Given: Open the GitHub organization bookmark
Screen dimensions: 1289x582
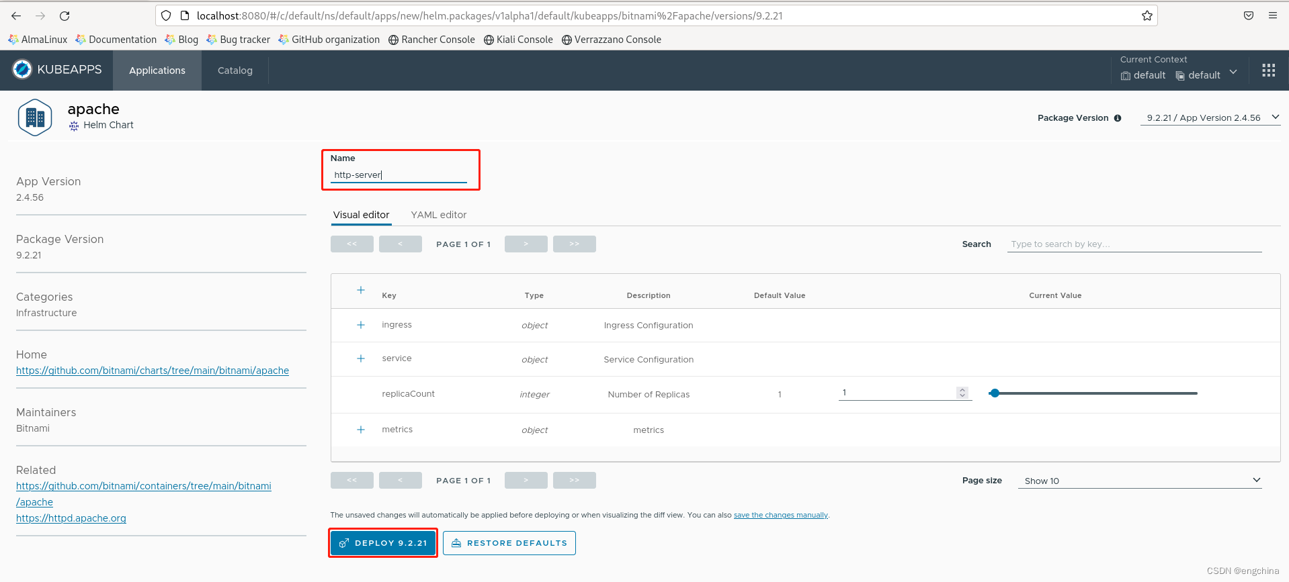Looking at the screenshot, I should [329, 40].
